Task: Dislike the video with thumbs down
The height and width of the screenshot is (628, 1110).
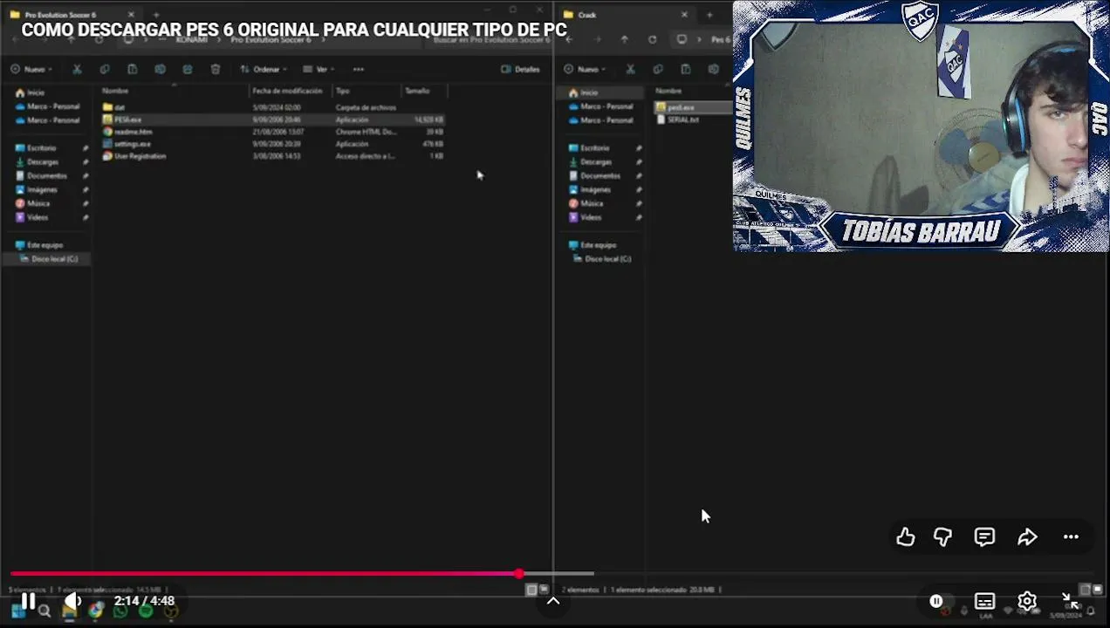Action: pyautogui.click(x=942, y=537)
